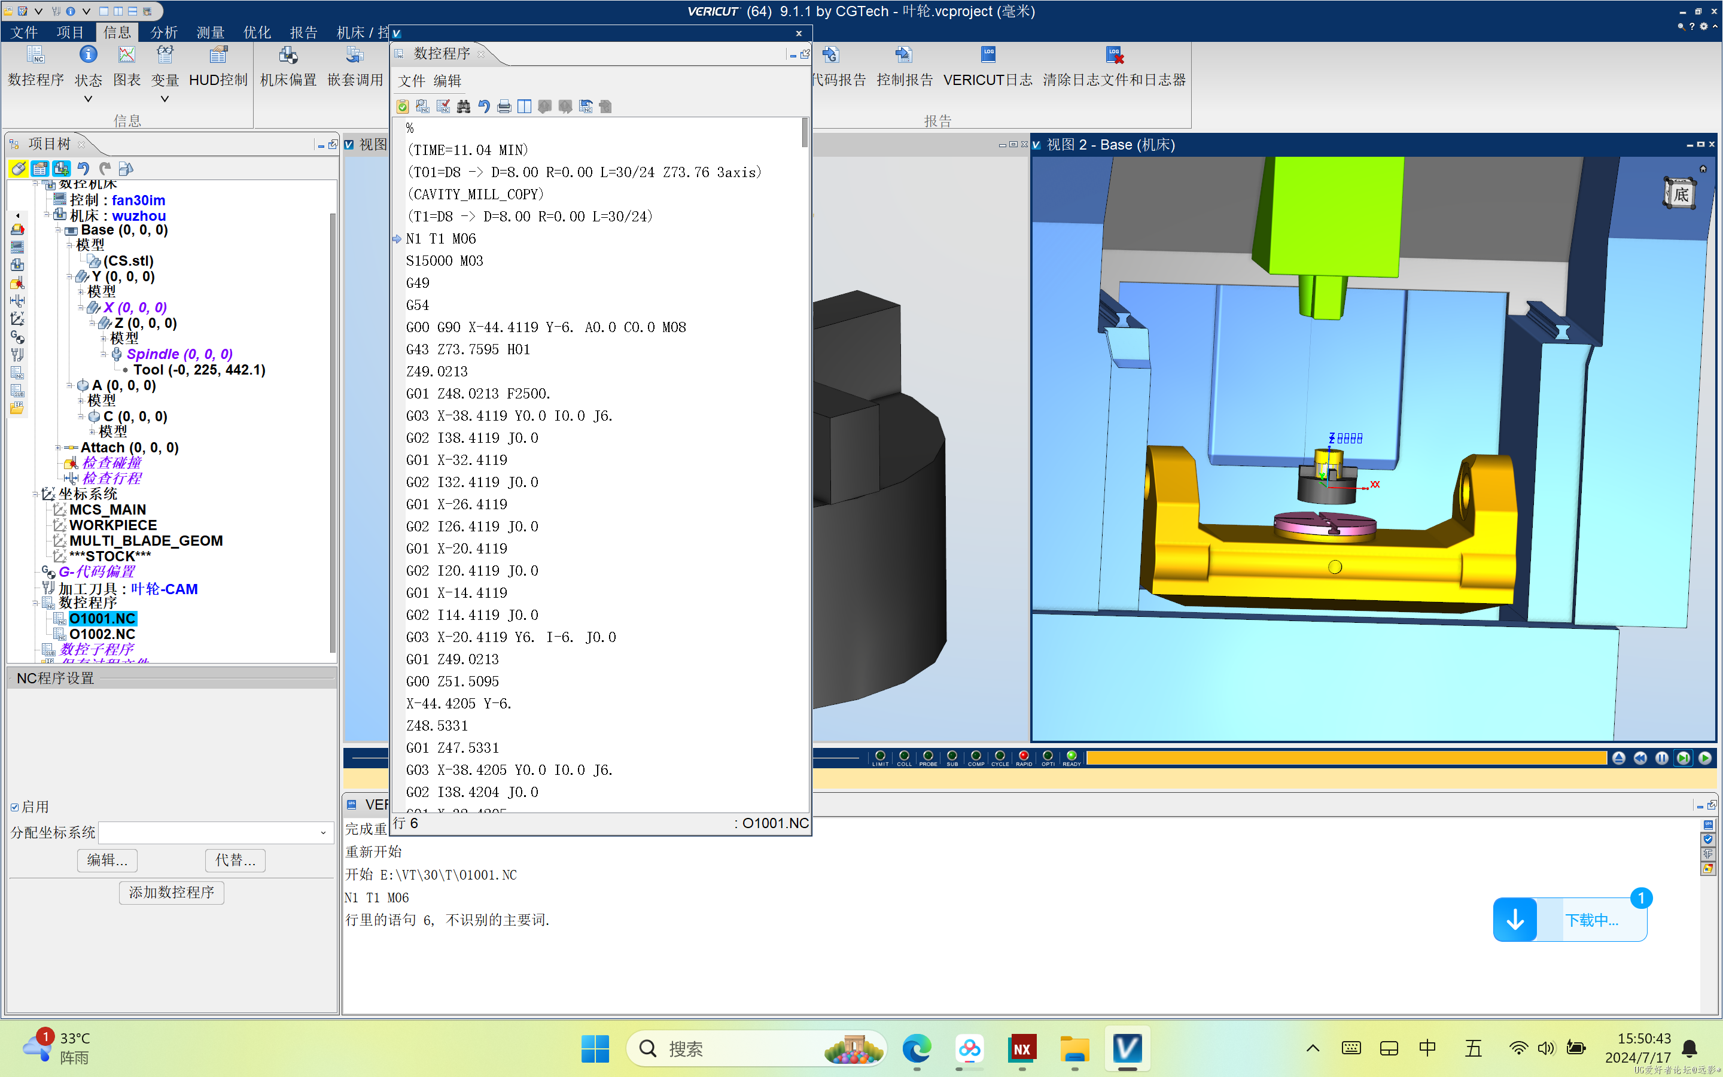Collapse the 坐标系统 tree node
Image resolution: width=1723 pixels, height=1077 pixels.
(x=36, y=494)
